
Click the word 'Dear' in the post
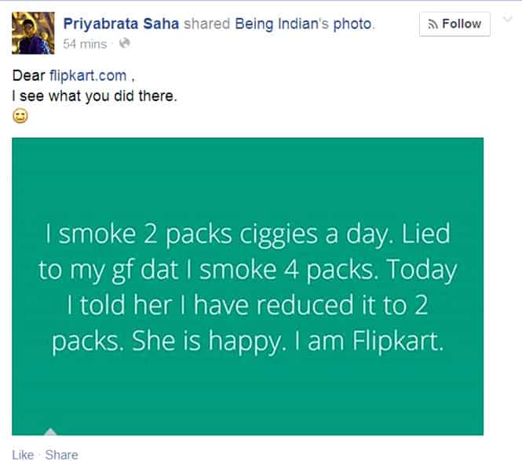28,75
